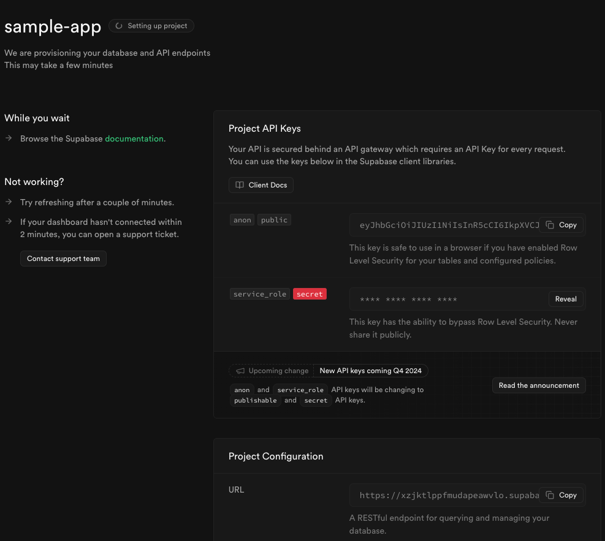Click the Not working? heading
The height and width of the screenshot is (541, 605).
coord(34,181)
